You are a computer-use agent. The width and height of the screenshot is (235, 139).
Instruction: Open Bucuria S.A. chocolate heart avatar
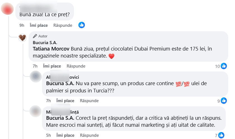(x=22, y=37)
